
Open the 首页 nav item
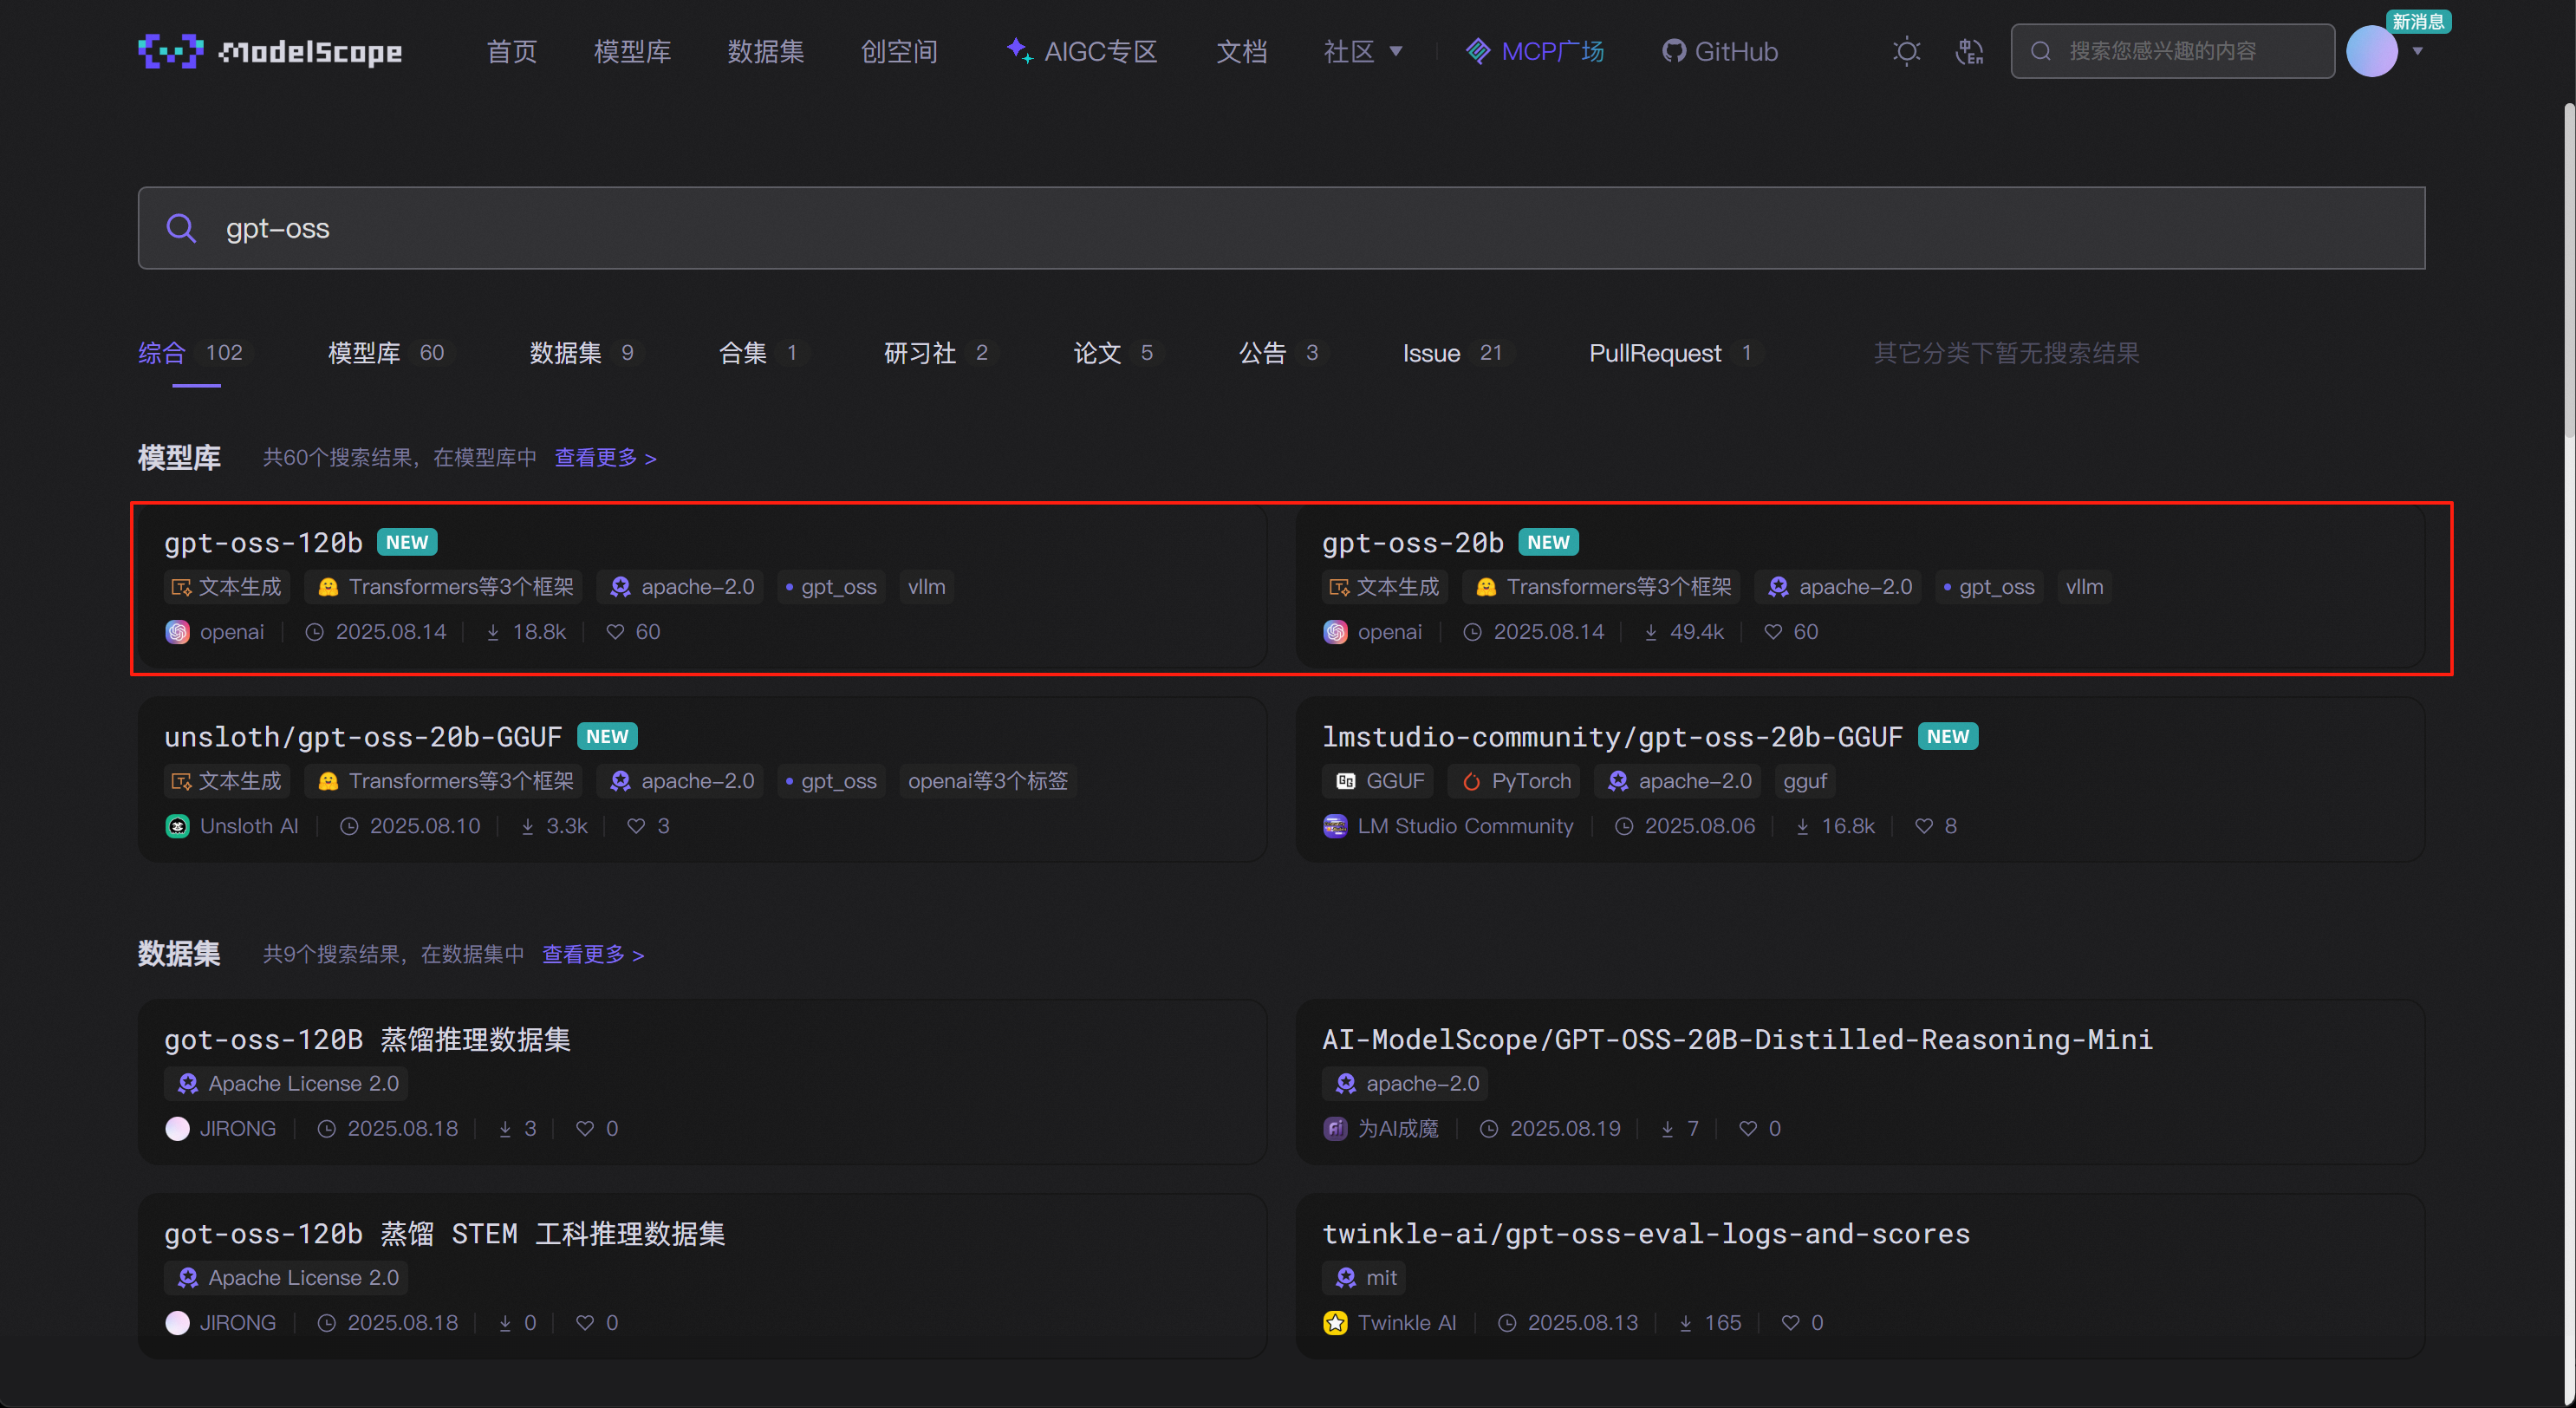click(x=511, y=51)
